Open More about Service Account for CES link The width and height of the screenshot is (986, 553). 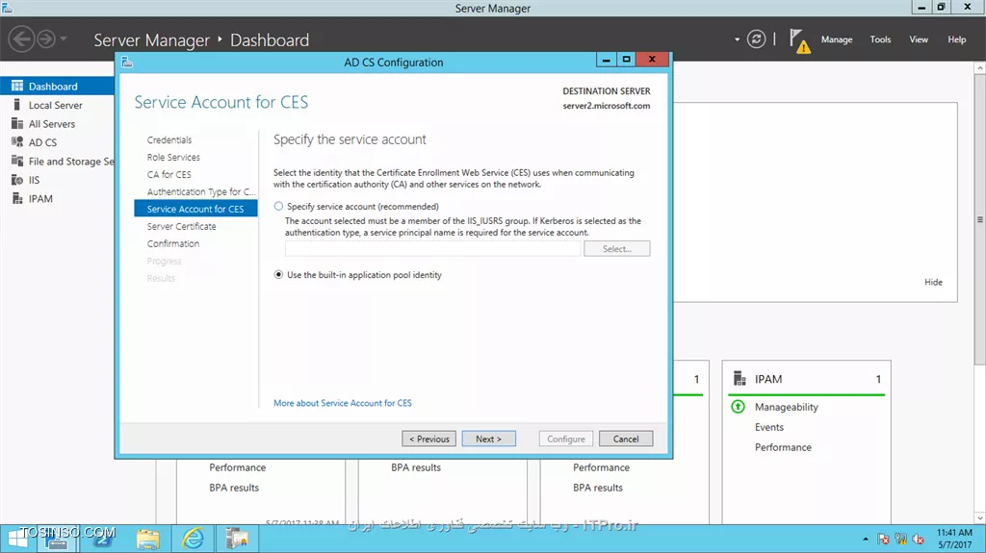342,403
